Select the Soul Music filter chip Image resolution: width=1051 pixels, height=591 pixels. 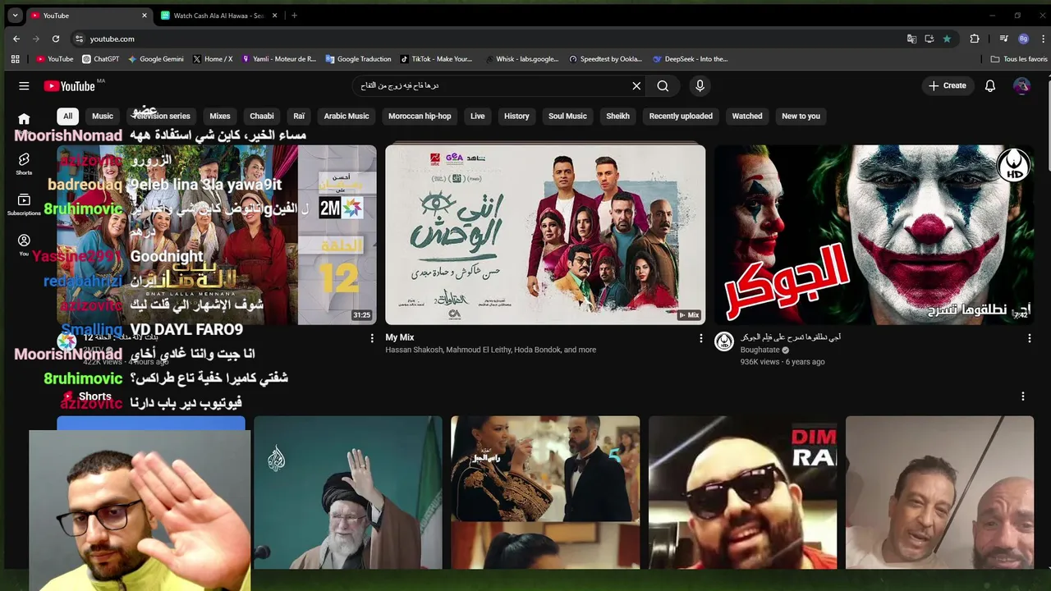click(567, 116)
